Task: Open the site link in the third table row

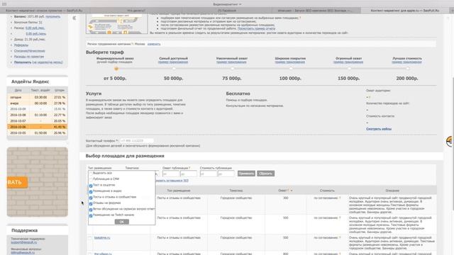Action: tap(102, 238)
